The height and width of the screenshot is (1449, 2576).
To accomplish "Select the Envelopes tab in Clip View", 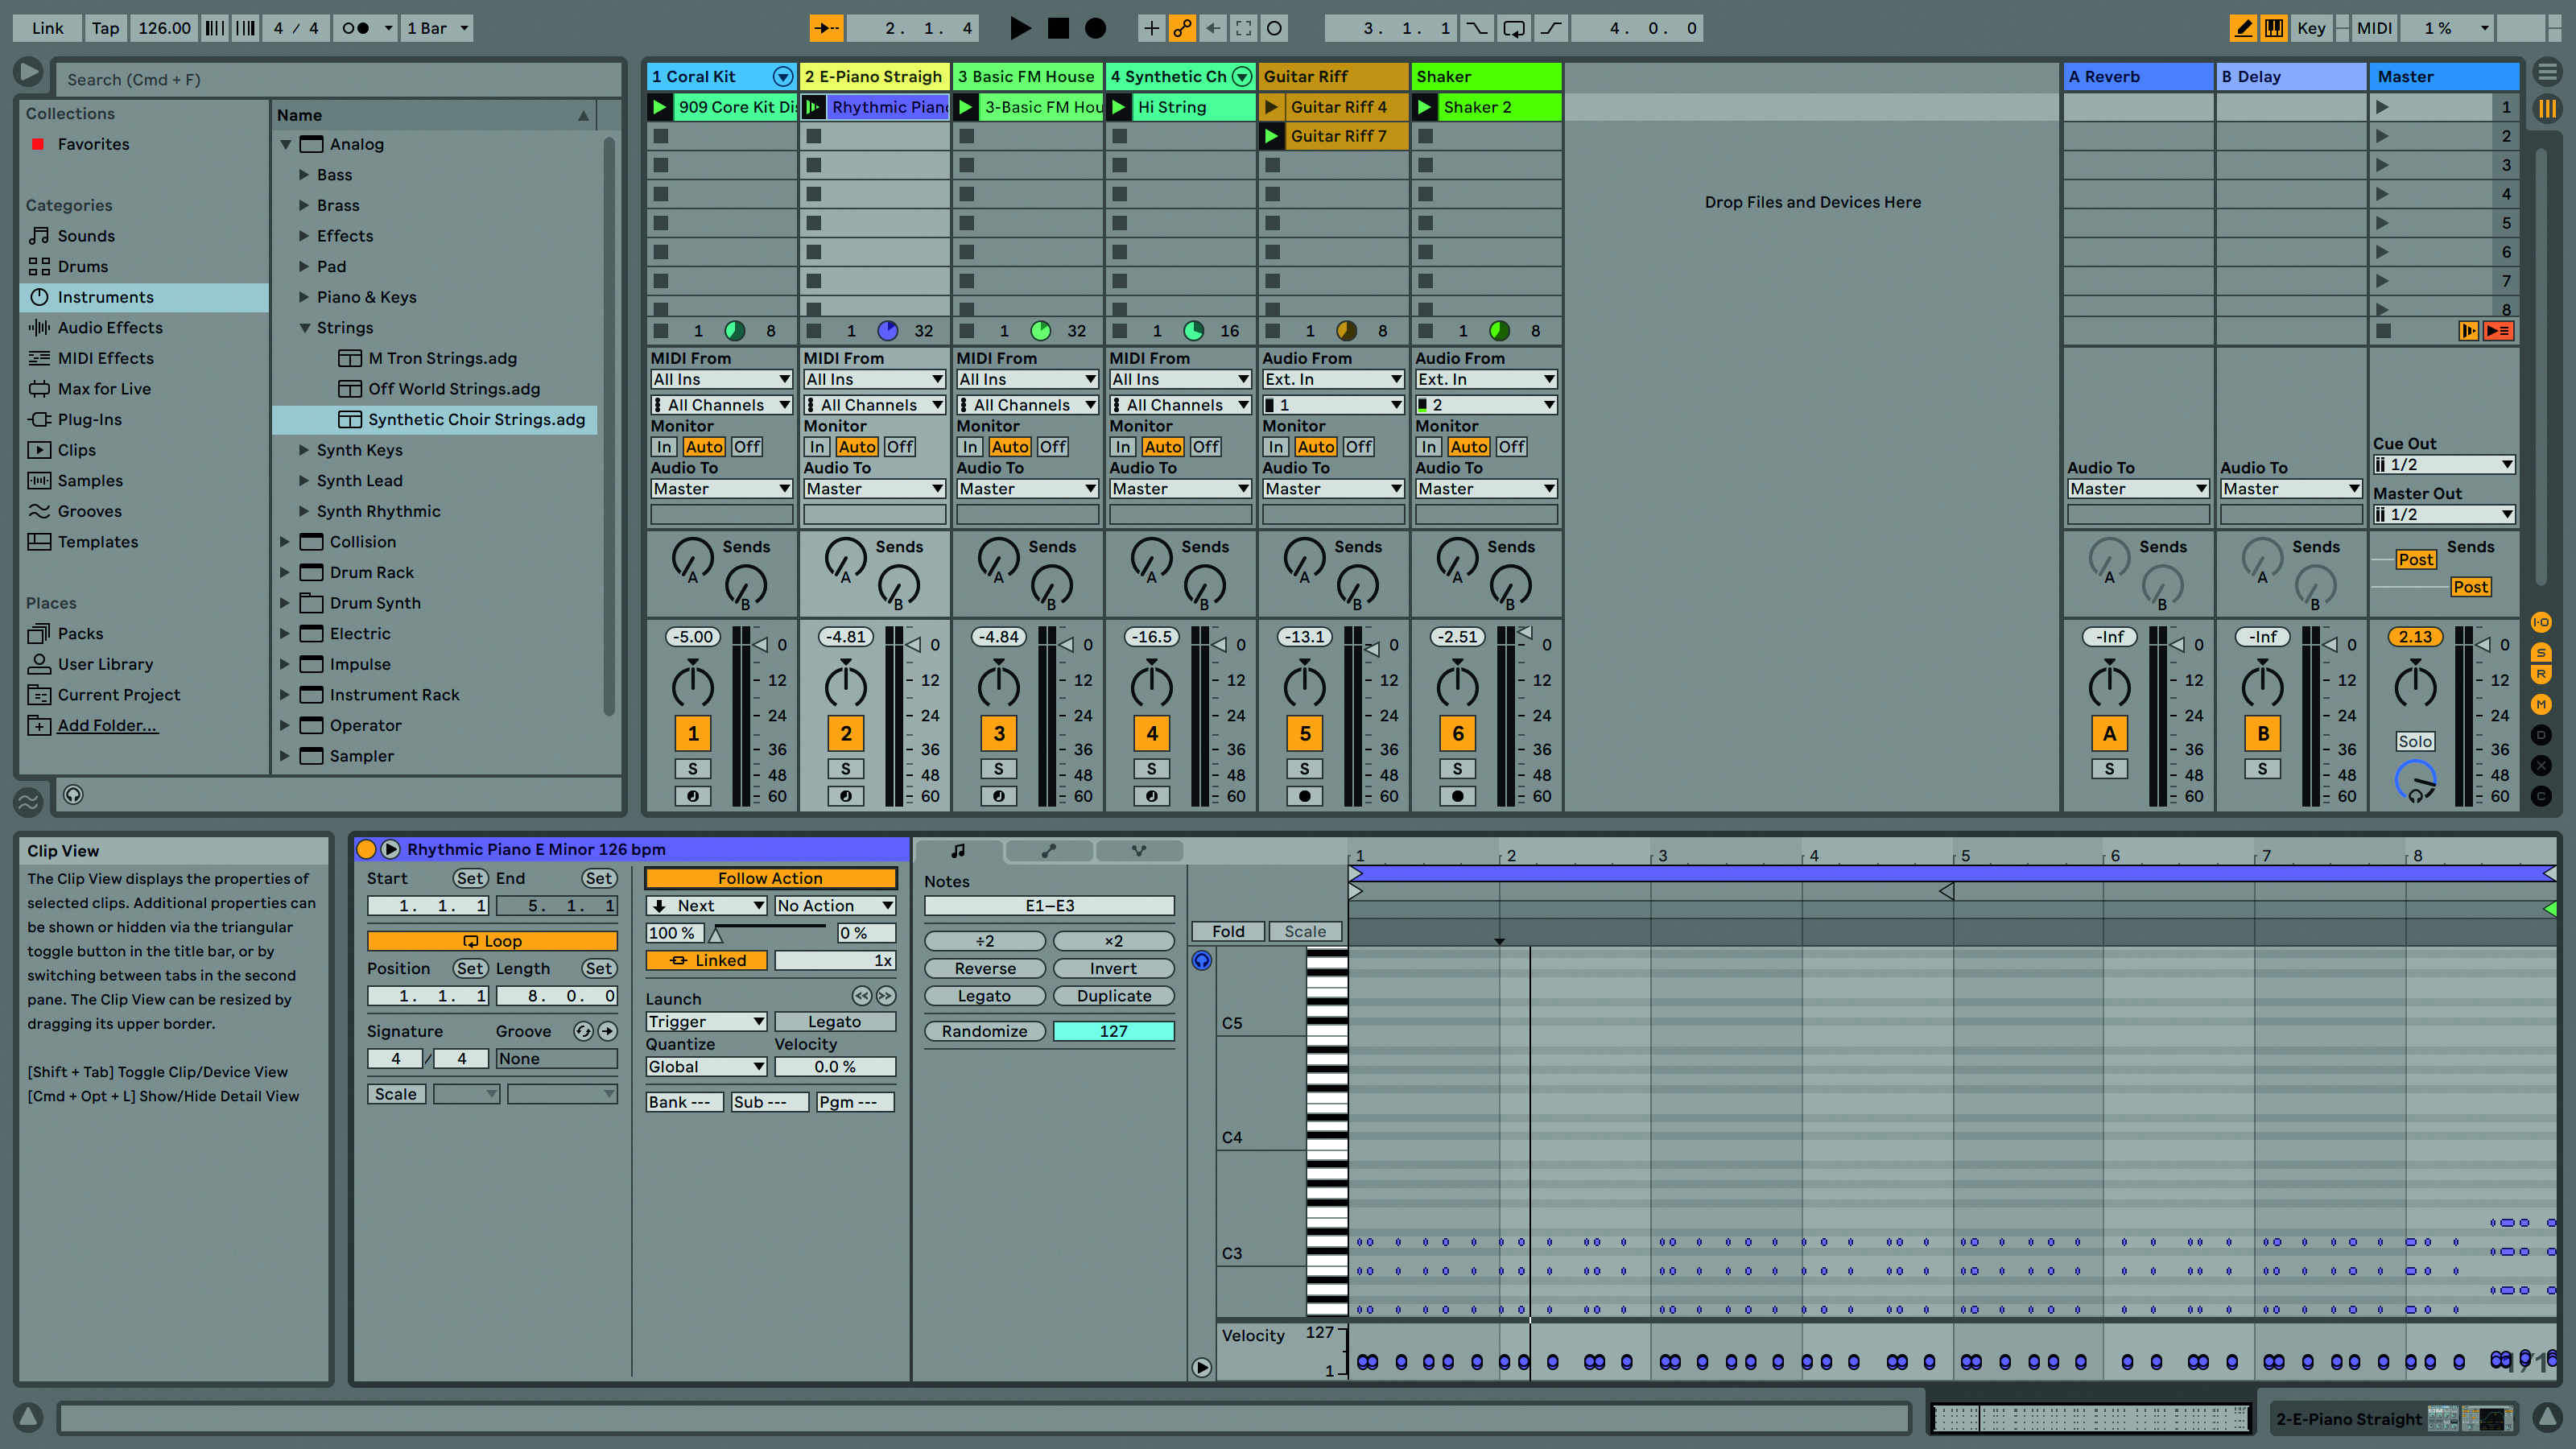I will tap(1048, 851).
